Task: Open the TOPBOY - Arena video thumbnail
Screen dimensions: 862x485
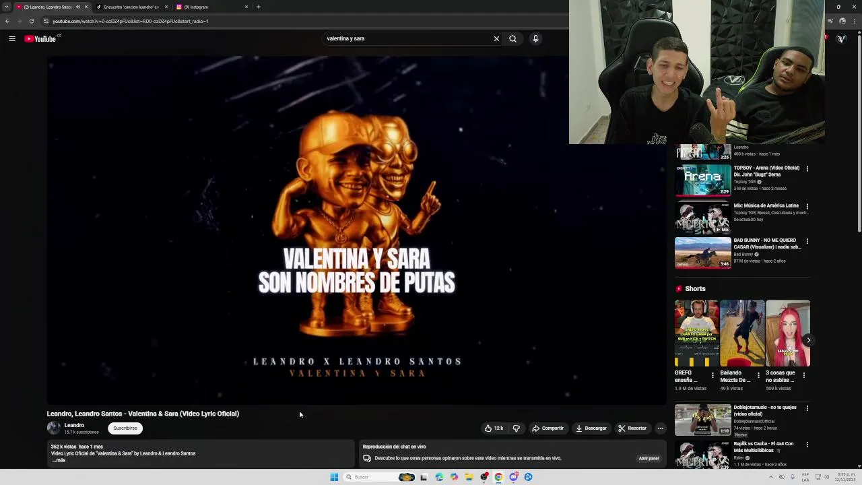Action: coord(702,180)
